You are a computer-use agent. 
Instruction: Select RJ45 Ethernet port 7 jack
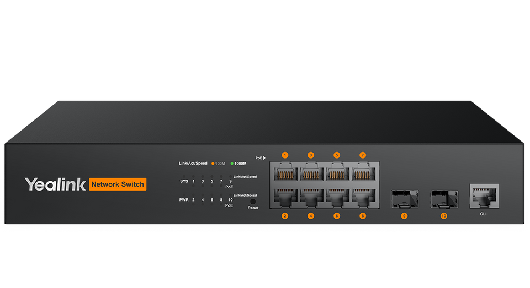click(x=363, y=171)
